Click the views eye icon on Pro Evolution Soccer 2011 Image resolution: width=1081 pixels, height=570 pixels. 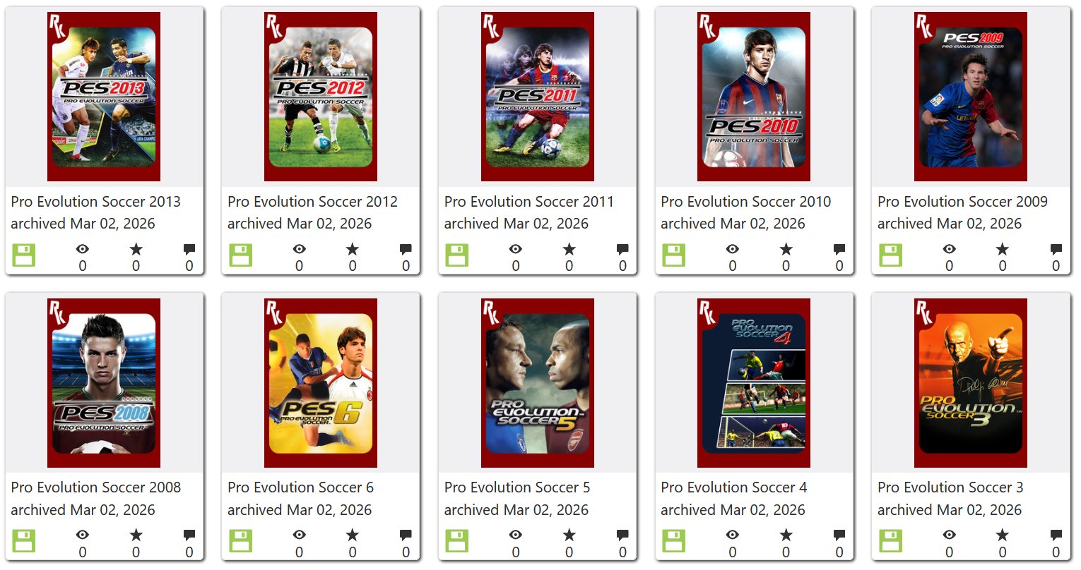[516, 249]
